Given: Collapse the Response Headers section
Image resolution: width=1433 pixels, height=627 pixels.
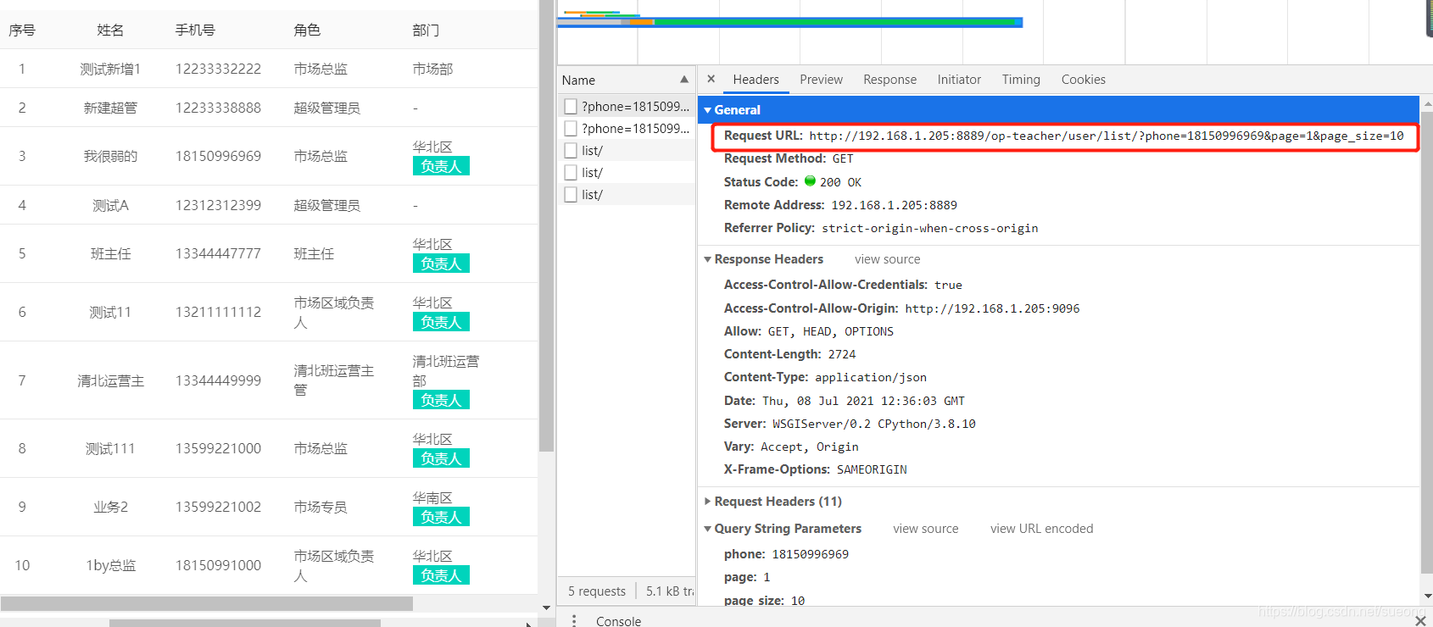Looking at the screenshot, I should pos(707,259).
